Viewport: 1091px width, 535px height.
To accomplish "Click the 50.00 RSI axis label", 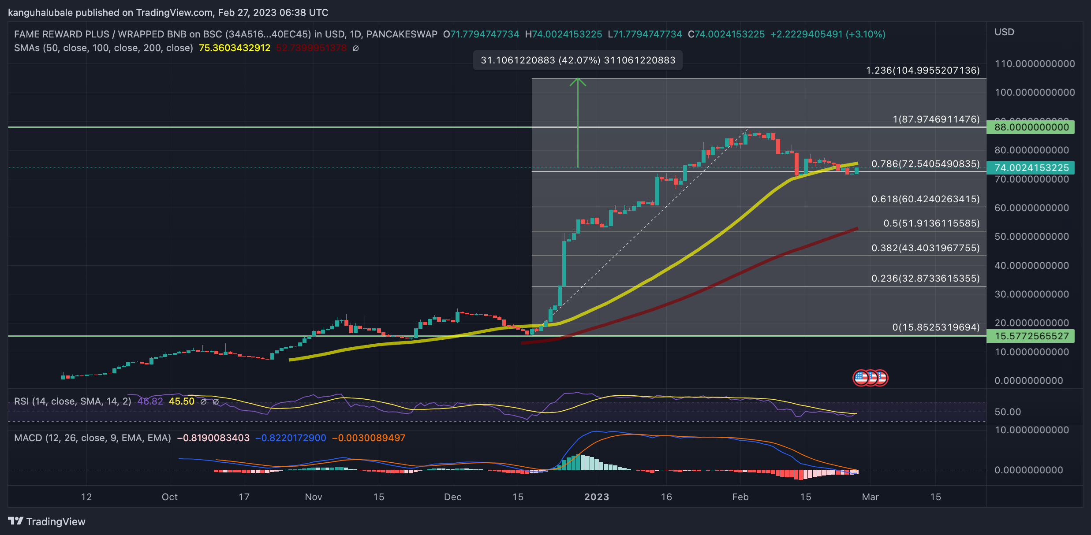I will pos(1008,412).
